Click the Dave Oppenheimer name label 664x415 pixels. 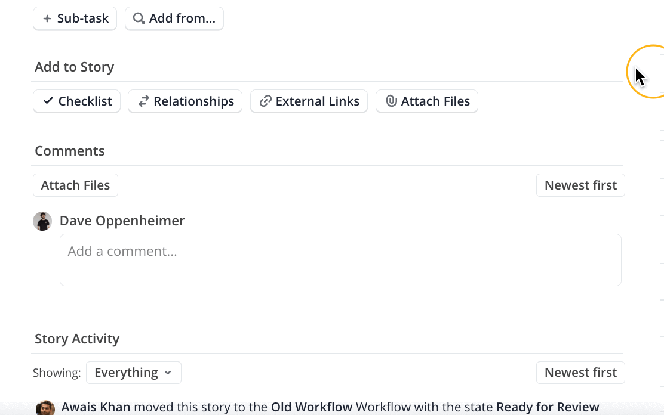coord(122,221)
